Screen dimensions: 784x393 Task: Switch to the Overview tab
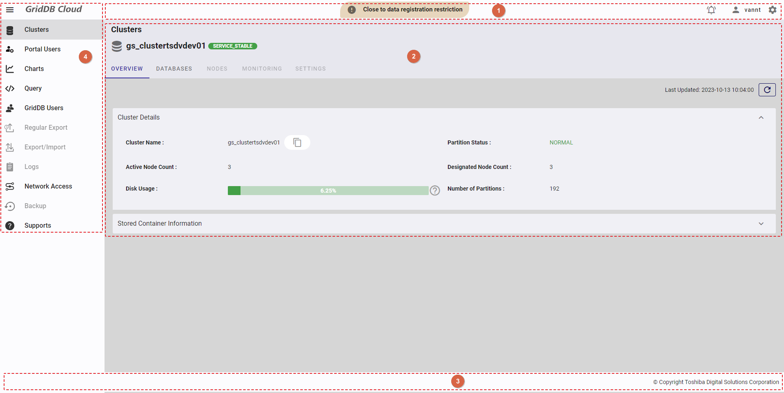tap(127, 69)
